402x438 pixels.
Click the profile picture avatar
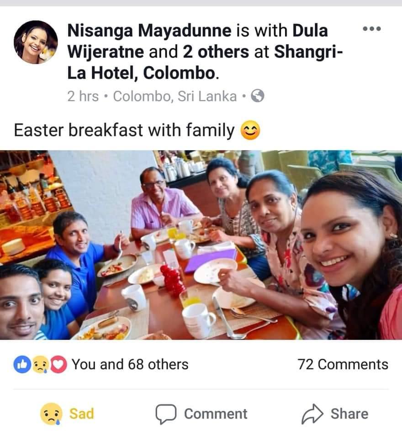click(x=36, y=42)
